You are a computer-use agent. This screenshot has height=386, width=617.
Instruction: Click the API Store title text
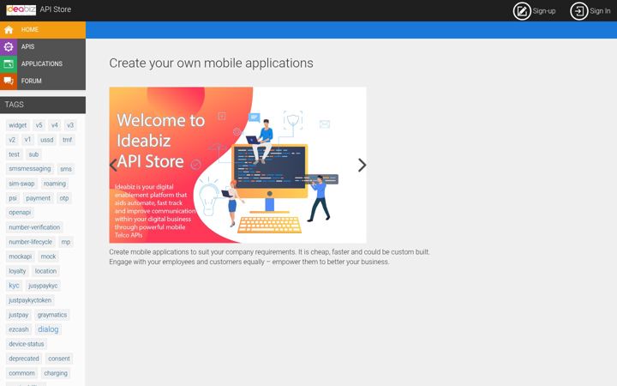tap(56, 9)
